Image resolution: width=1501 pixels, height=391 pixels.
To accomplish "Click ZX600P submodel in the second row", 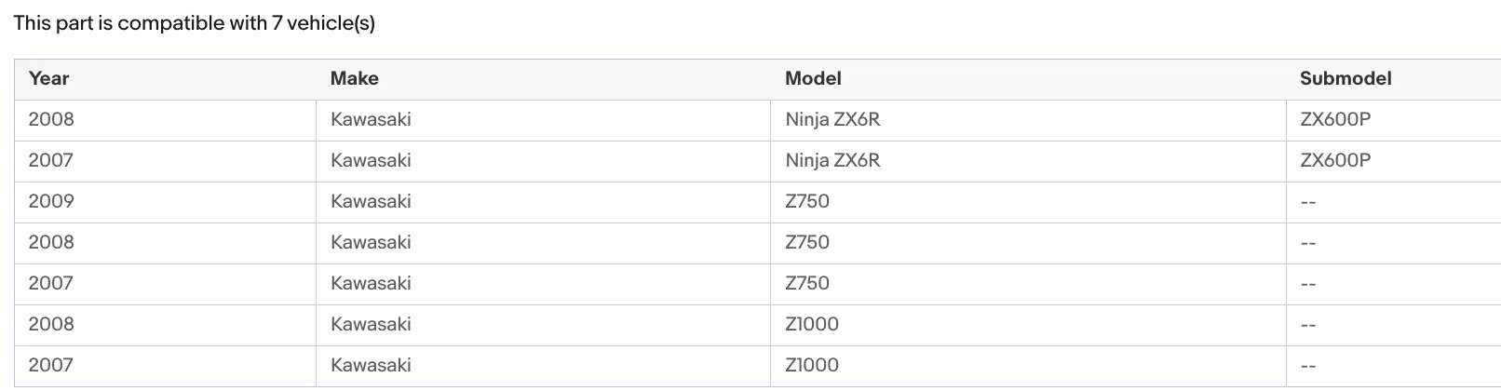I will click(1335, 161).
